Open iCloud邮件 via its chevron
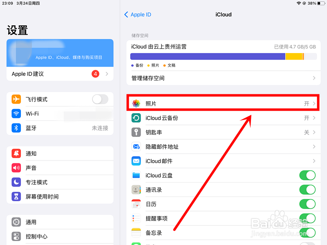Viewport: 327px width, 245px height. pos(314,161)
